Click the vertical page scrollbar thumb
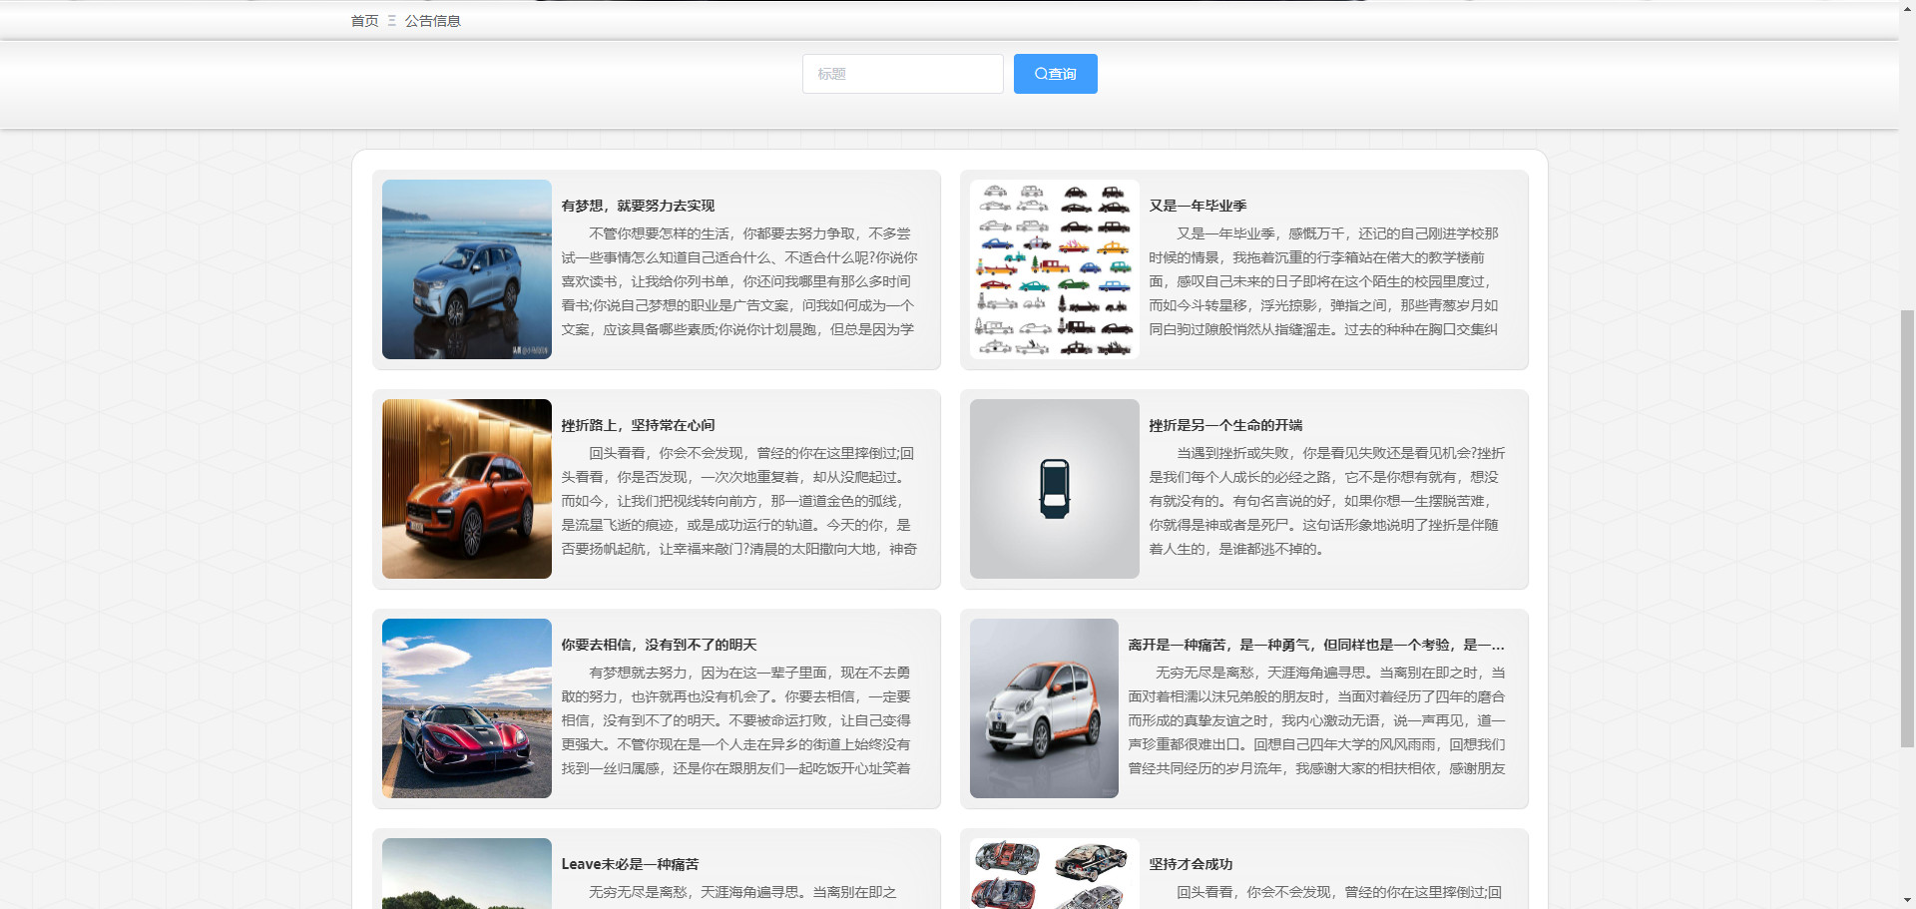The width and height of the screenshot is (1916, 909). [1907, 529]
